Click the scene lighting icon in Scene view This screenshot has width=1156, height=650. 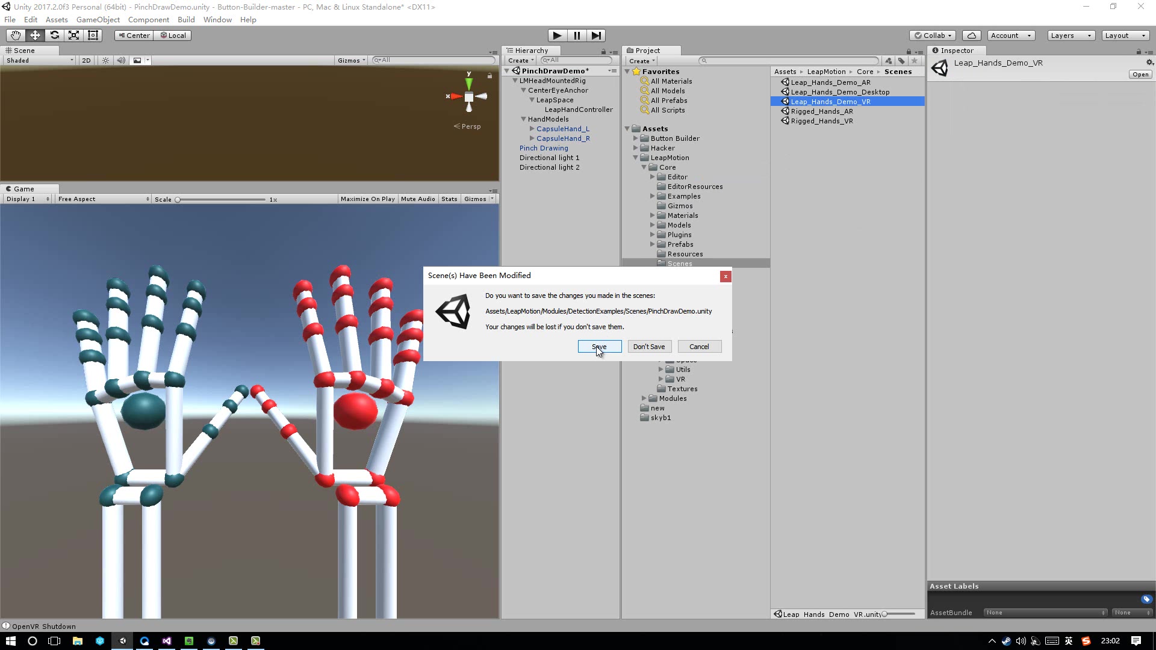point(105,60)
